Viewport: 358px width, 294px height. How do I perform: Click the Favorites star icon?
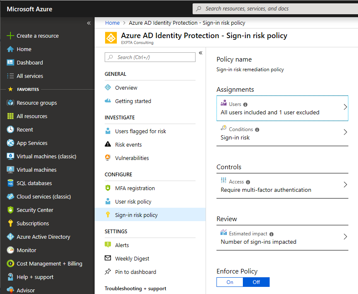[x=10, y=89]
